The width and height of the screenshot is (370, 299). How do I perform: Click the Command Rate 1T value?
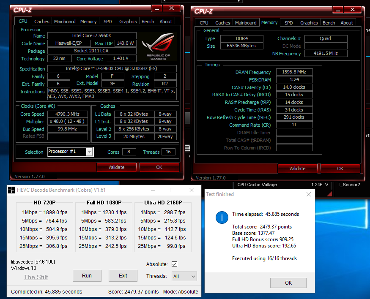(294, 125)
